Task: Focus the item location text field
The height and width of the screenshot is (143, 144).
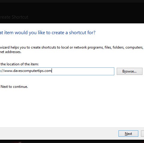Action: coord(57,71)
